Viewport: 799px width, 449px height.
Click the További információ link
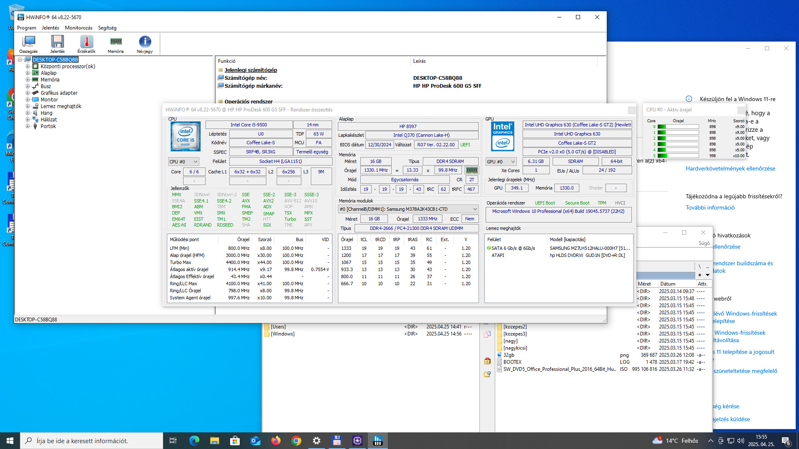coord(710,207)
